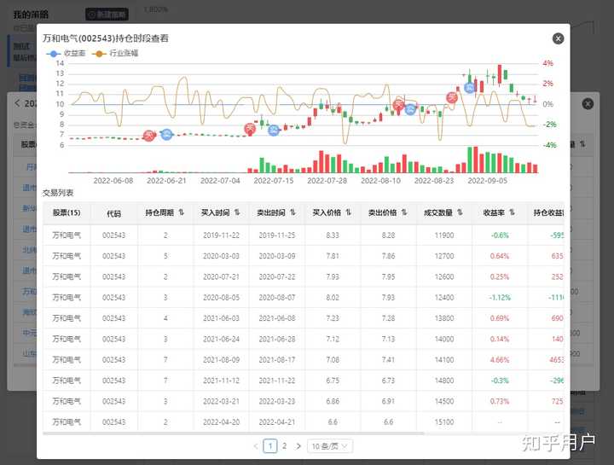Viewport: 614px width, 465px height.
Task: Click the back chevron in background panel
Action: pos(17,103)
